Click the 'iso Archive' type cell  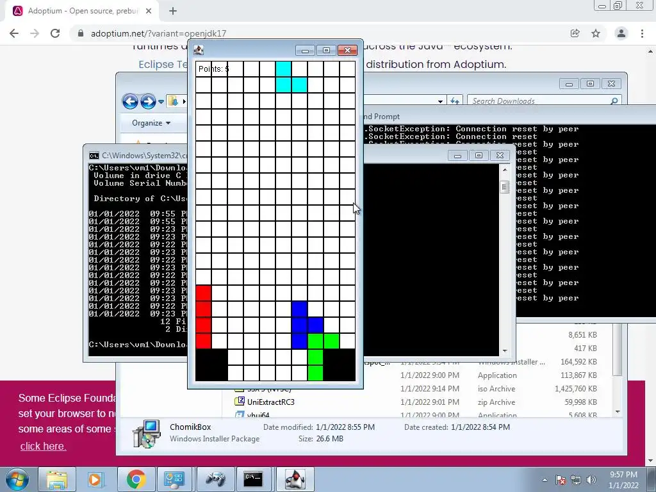496,389
